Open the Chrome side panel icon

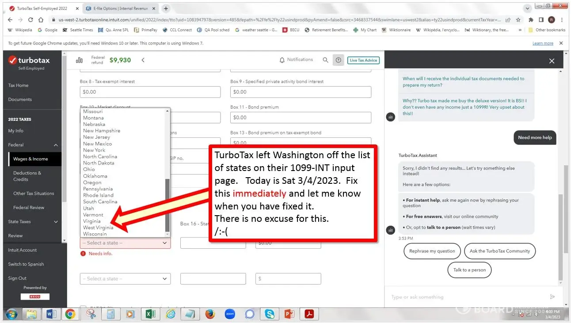541,20
